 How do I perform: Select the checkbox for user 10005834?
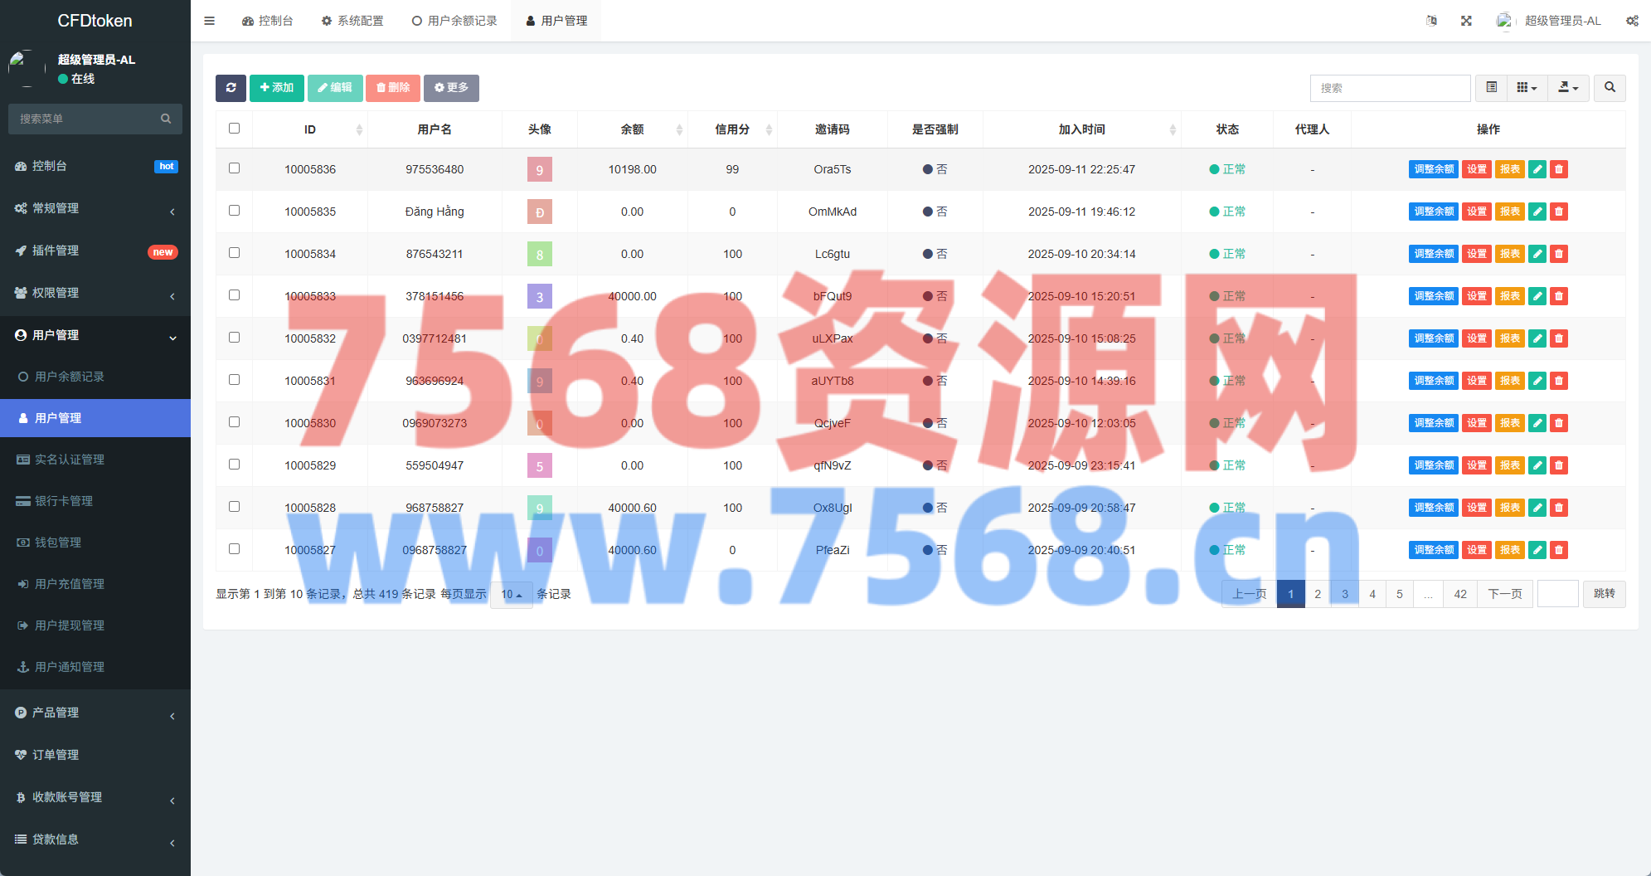pos(234,253)
